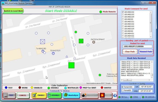Click the large green square device on map
158x102 pixels.
71,65
